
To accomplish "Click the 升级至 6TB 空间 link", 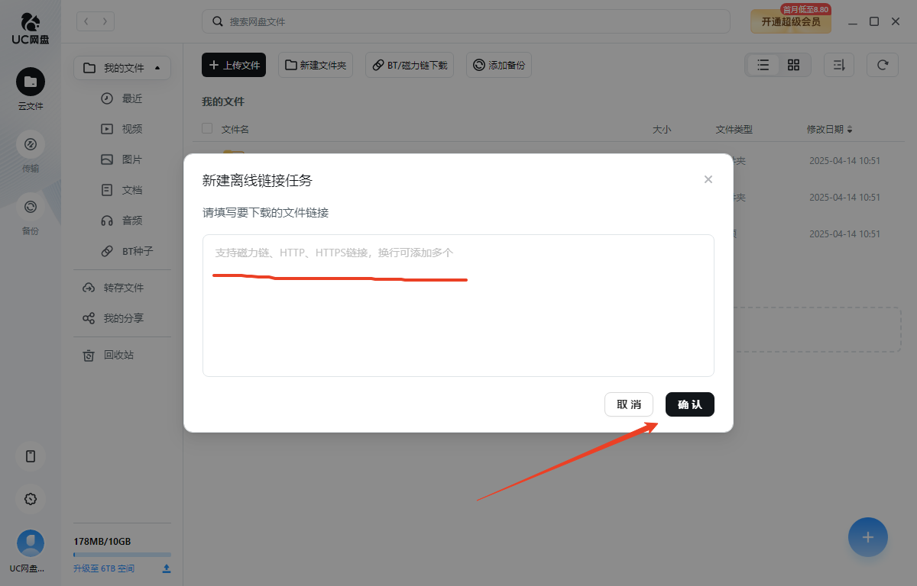I will coord(104,568).
